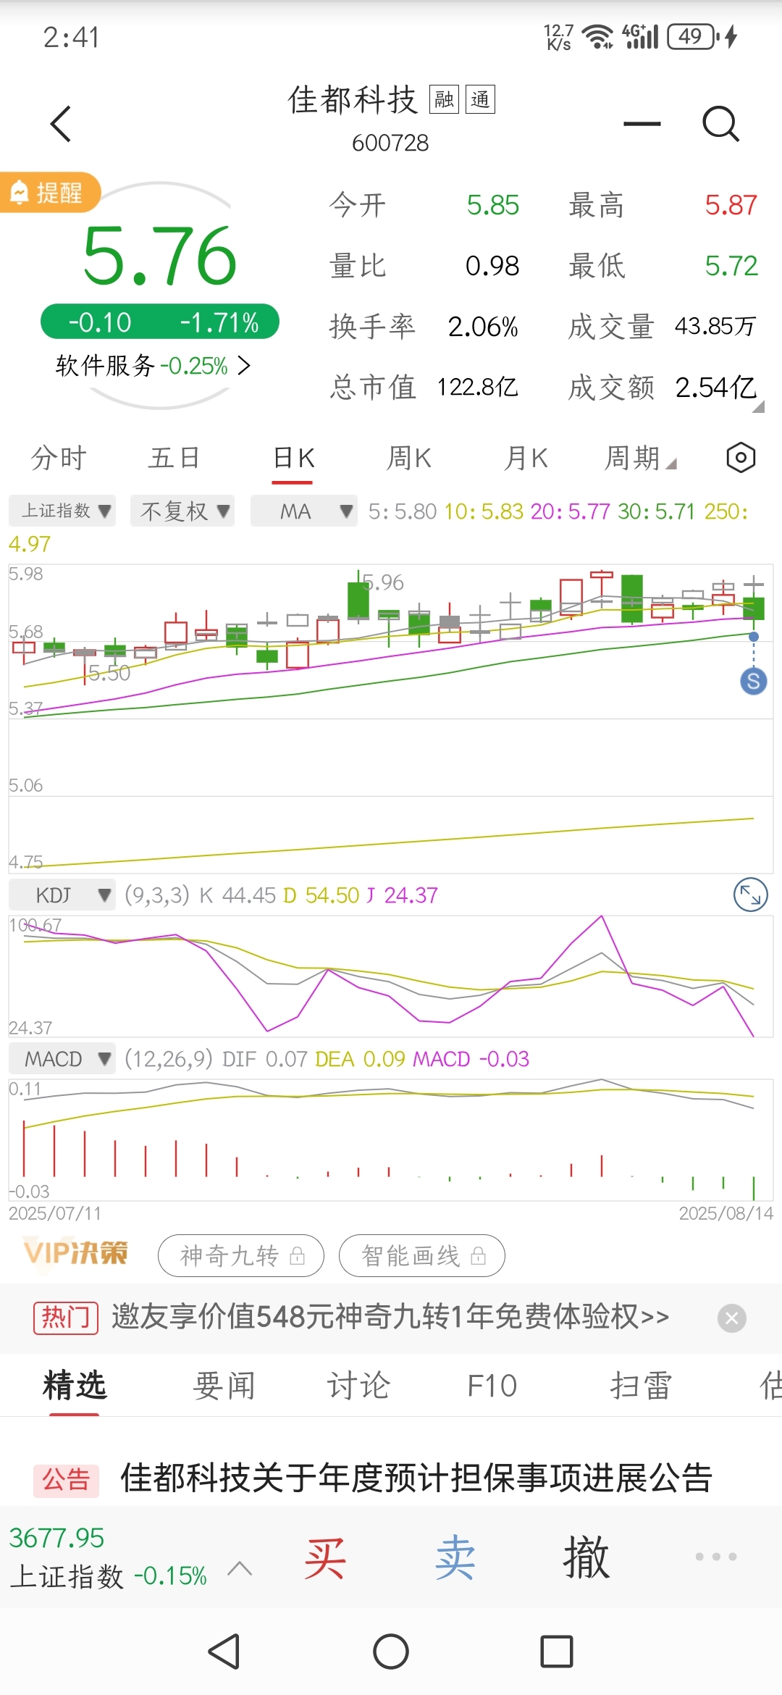Tap the 公告 announcement tag
Viewport: 782px width, 1695px height.
66,1479
